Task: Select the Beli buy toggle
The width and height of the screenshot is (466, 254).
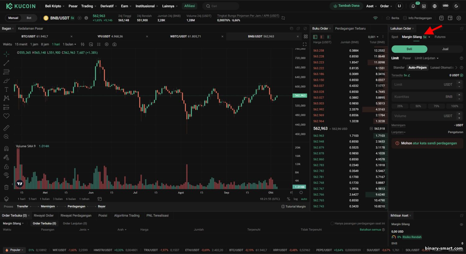Action: tap(409, 49)
